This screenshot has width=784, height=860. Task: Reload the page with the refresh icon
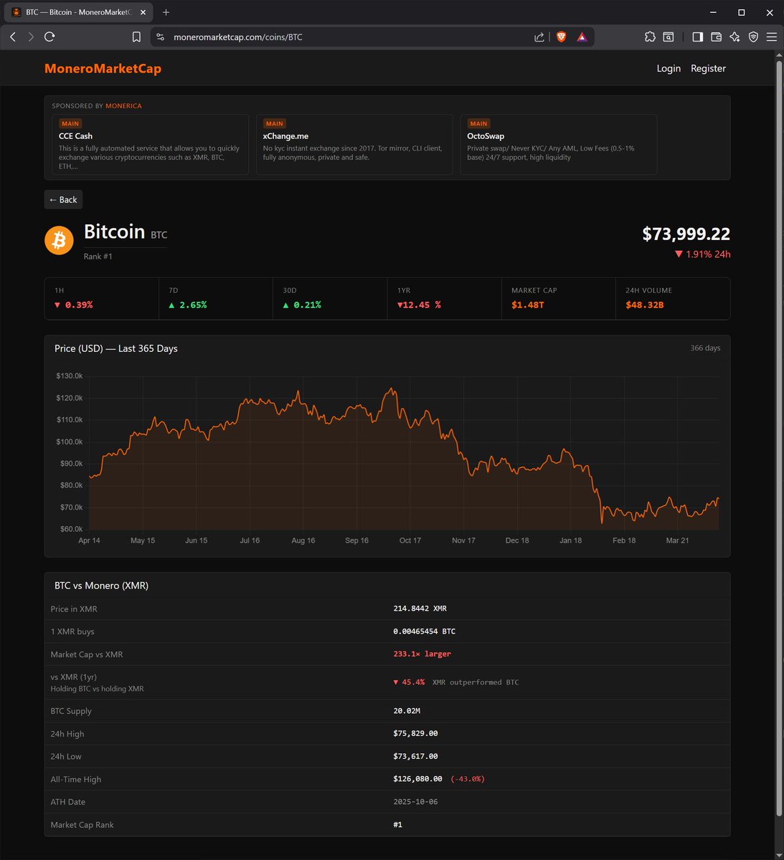tap(49, 37)
